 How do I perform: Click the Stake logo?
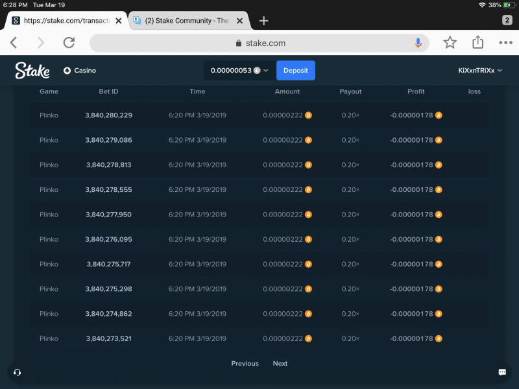(32, 71)
